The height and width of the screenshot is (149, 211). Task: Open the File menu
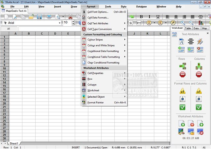[x=13, y=7]
